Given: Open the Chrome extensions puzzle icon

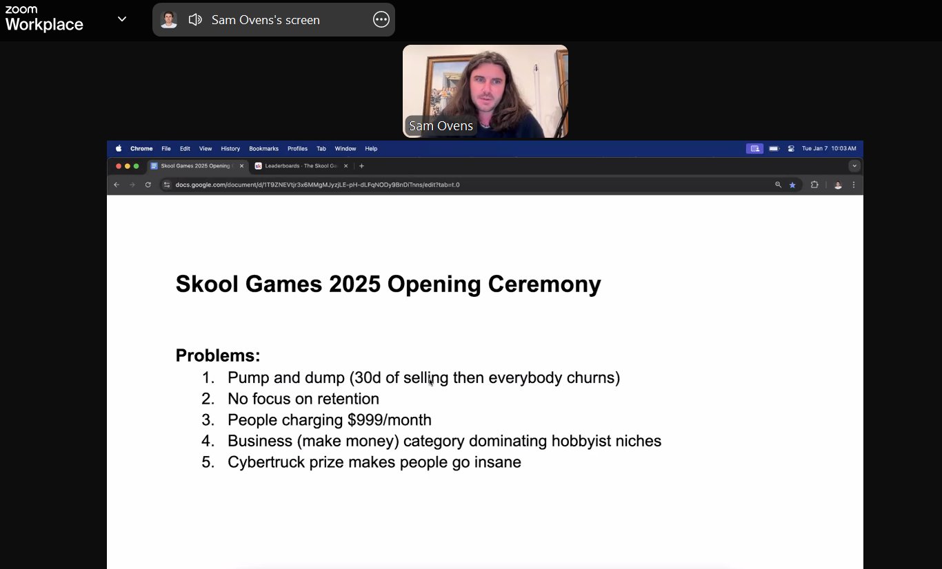Looking at the screenshot, I should tap(814, 185).
